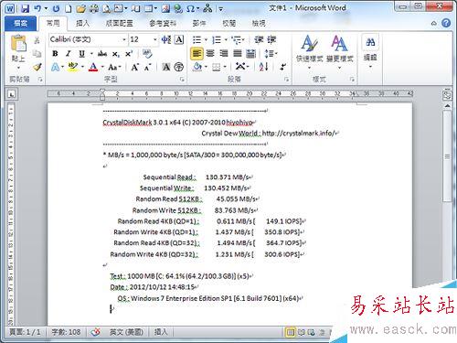
Task: Open the Calibri font name dropdown
Action: [124, 39]
